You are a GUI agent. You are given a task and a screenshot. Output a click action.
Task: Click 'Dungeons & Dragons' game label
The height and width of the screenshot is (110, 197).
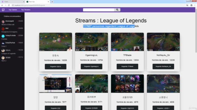[9, 32]
